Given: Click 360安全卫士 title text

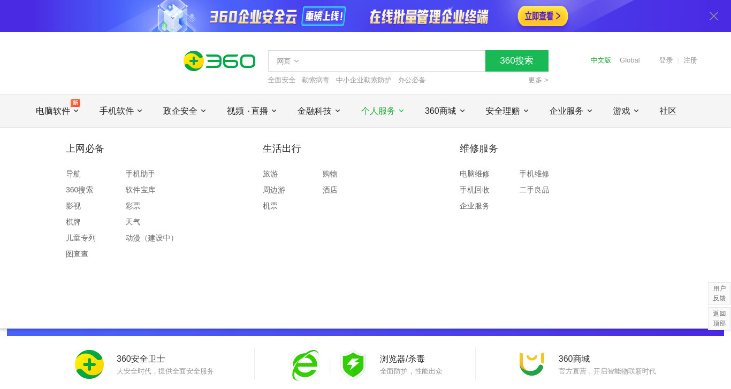Looking at the screenshot, I should click(x=141, y=359).
